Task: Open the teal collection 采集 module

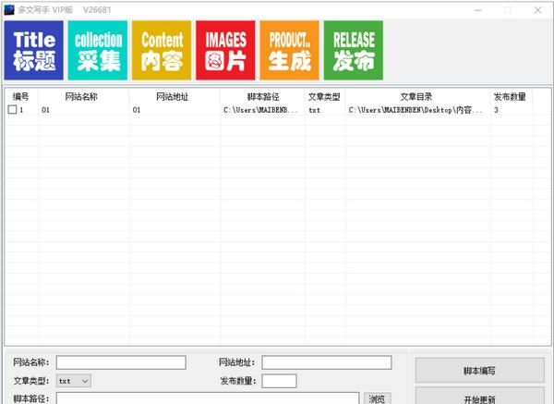Action: coord(98,50)
